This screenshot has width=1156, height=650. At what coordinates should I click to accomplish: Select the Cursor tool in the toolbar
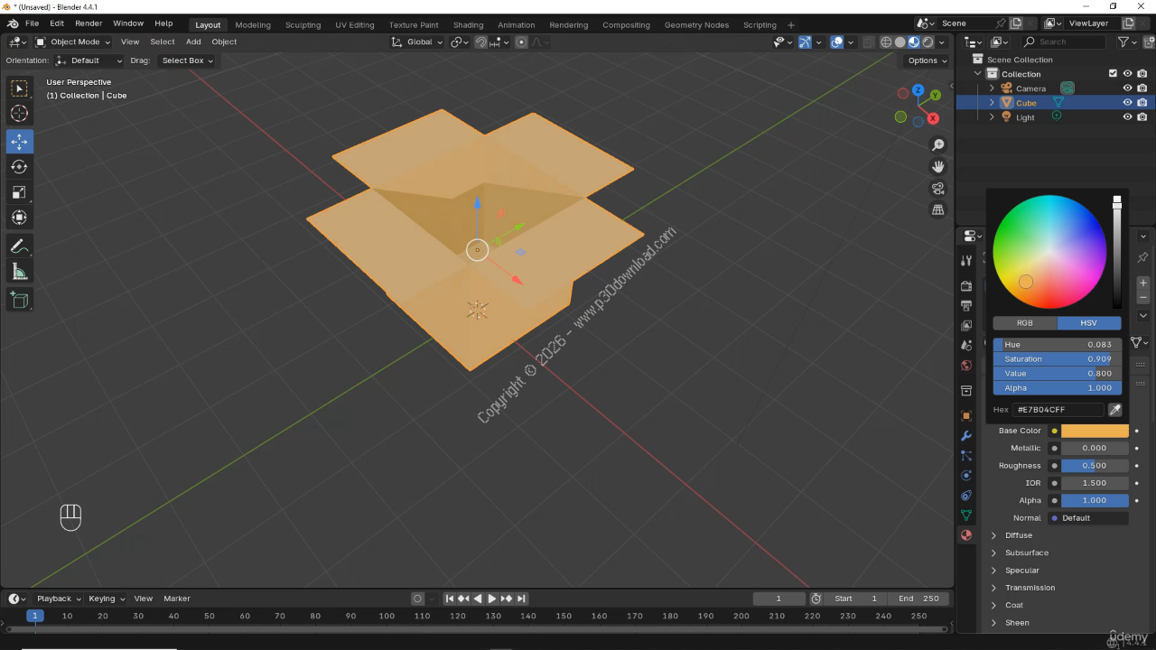coord(19,114)
